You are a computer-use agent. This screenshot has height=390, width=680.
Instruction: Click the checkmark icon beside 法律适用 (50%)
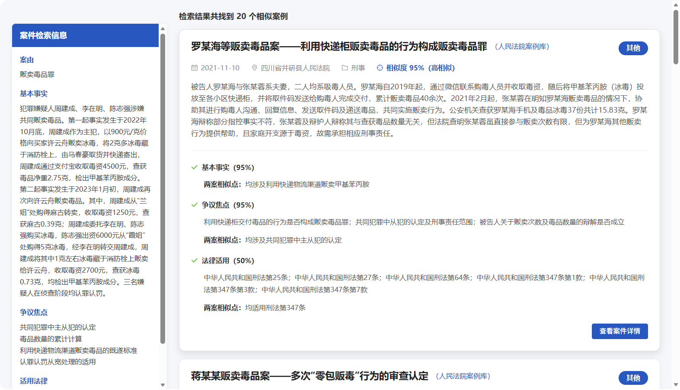pyautogui.click(x=195, y=261)
